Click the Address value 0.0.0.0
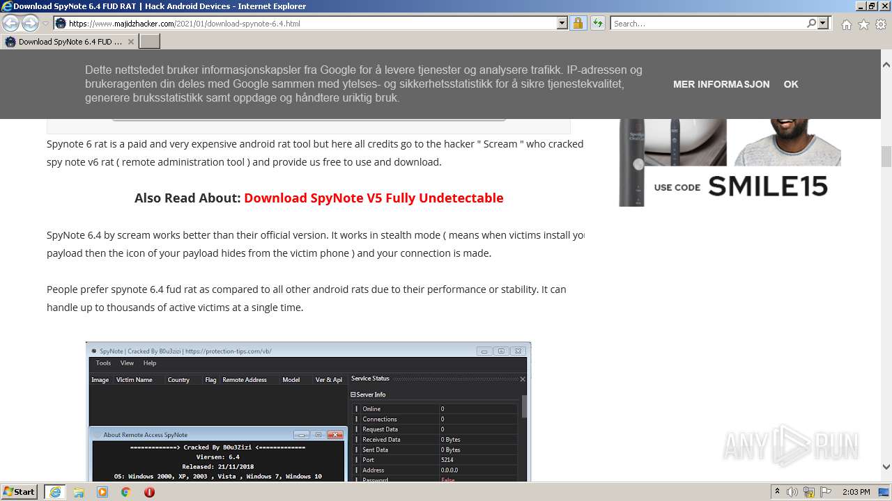Viewport: 892px width, 501px height. click(x=449, y=470)
